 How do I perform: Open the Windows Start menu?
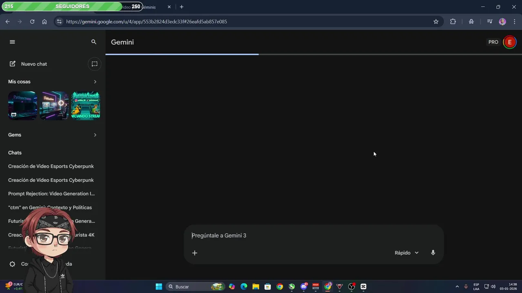pyautogui.click(x=159, y=286)
